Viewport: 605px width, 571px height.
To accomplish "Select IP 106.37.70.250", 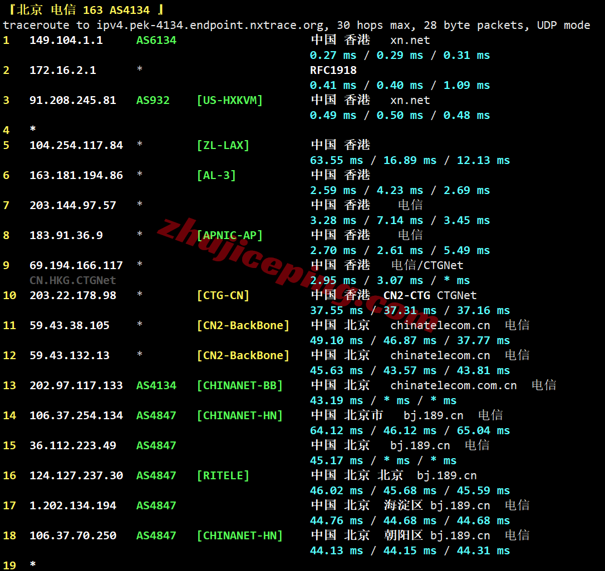I will pos(73,537).
